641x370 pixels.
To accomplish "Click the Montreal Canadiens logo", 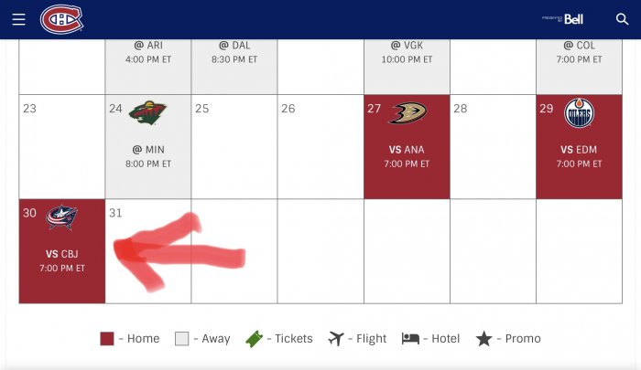I will [61, 19].
